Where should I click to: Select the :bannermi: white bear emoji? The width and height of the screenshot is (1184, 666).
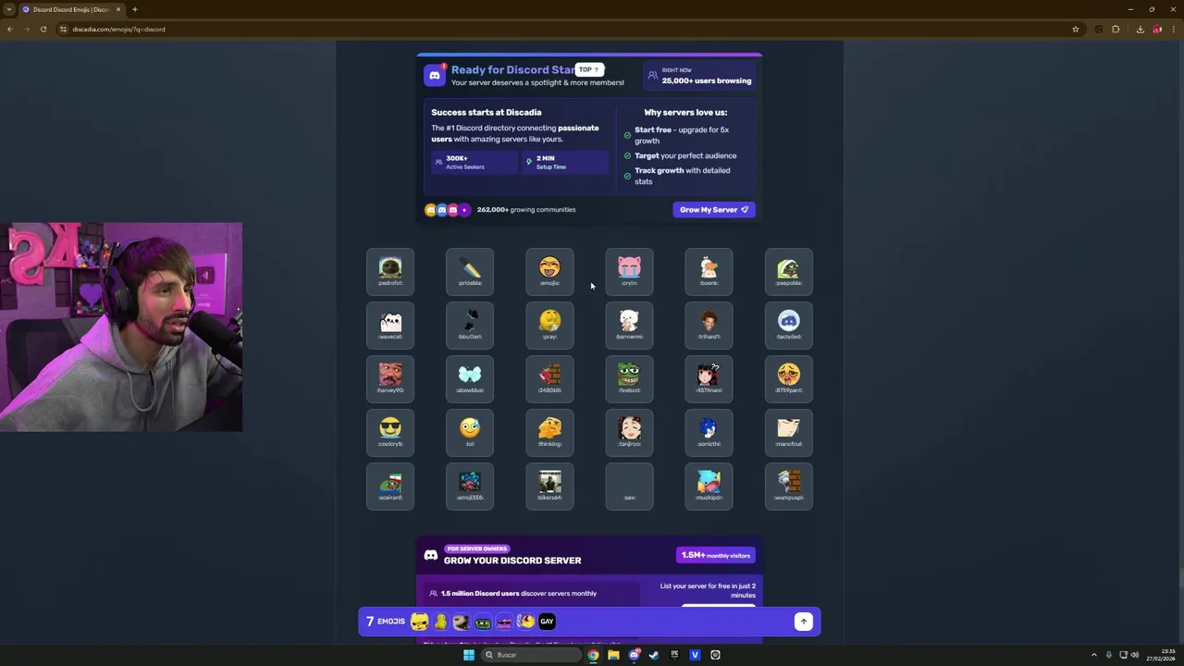coord(629,326)
